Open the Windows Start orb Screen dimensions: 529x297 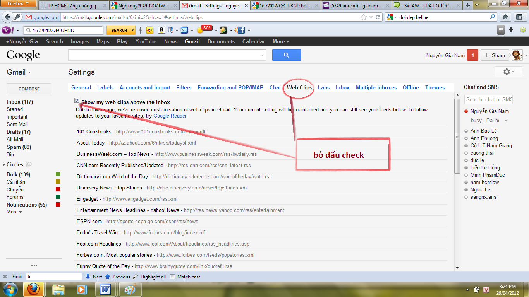(10, 289)
